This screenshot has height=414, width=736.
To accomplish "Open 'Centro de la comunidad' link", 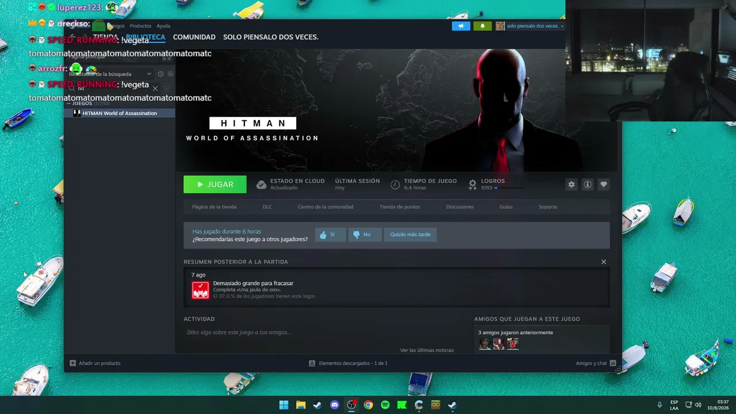I will click(325, 207).
